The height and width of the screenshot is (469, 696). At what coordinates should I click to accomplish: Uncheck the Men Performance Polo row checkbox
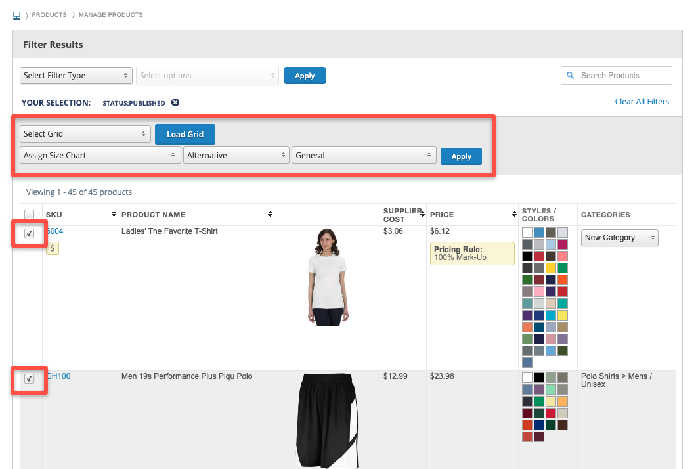30,379
